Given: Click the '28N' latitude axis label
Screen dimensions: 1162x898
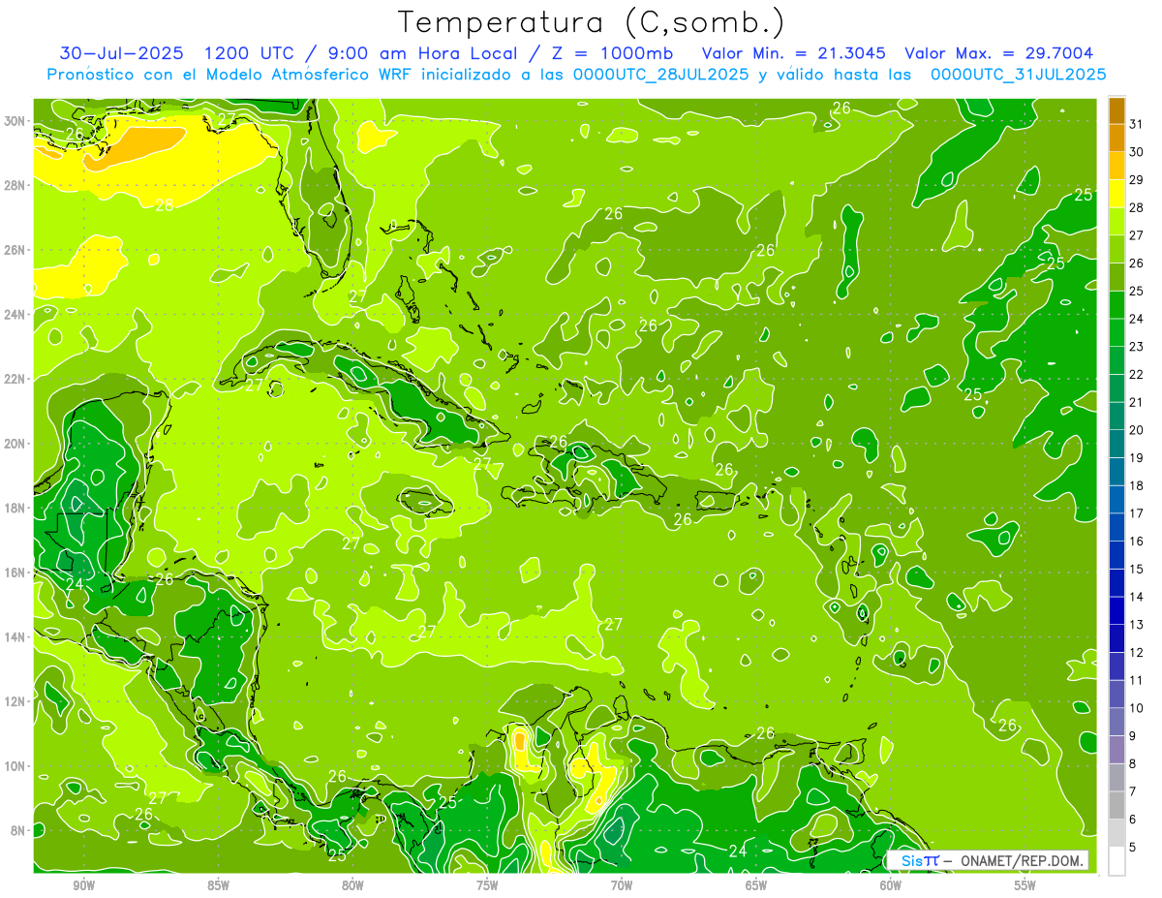Looking at the screenshot, I should point(15,185).
